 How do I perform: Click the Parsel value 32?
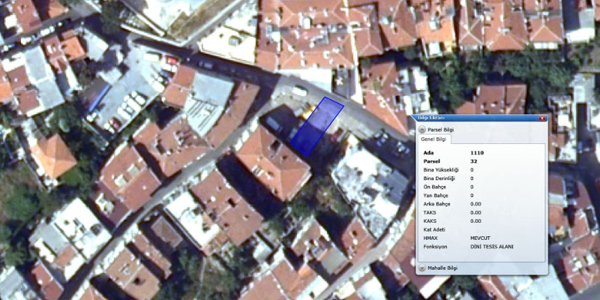[474, 161]
